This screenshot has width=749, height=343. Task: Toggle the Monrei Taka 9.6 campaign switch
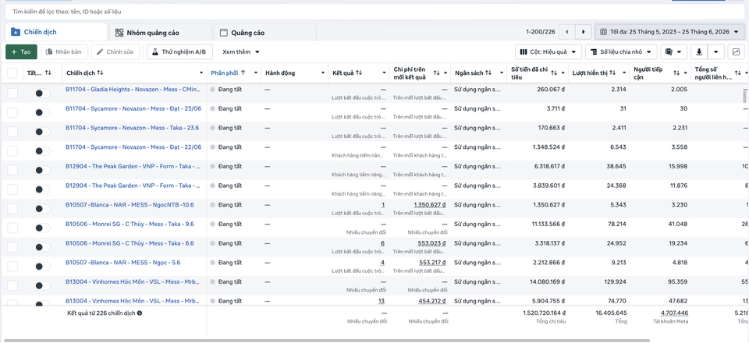pyautogui.click(x=42, y=228)
